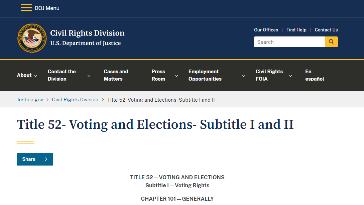Expand the Press Room dropdown chevron

point(176,76)
